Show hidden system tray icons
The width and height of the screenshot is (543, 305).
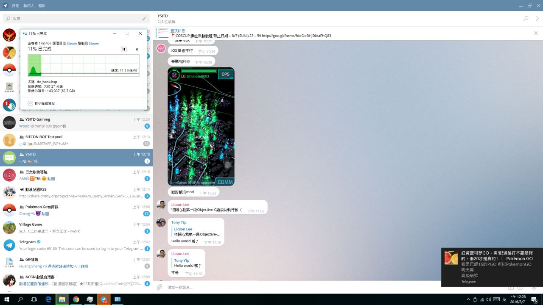click(x=468, y=299)
